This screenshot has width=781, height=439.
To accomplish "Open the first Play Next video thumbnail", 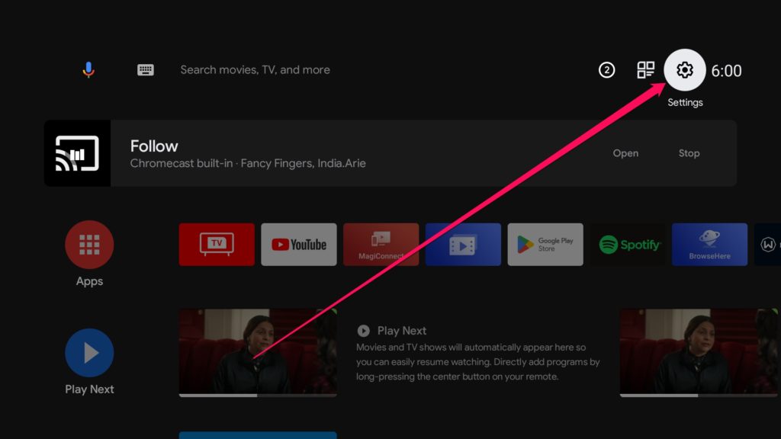I will [x=258, y=351].
